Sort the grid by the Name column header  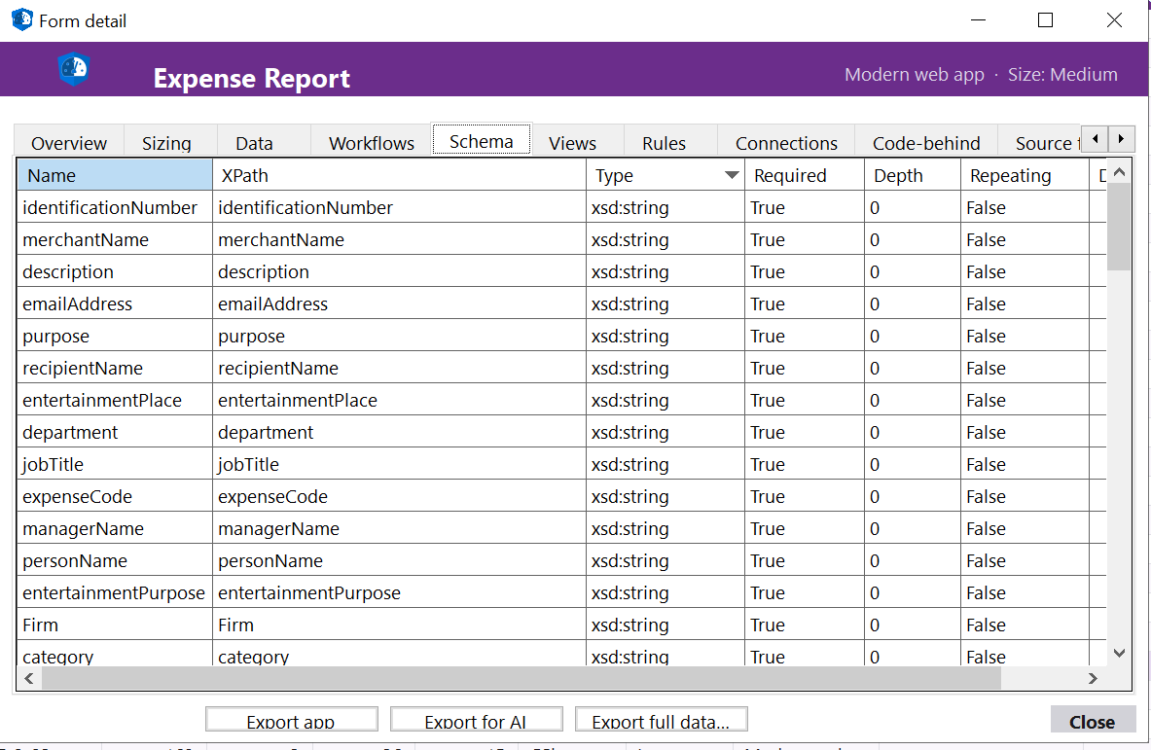coord(114,175)
